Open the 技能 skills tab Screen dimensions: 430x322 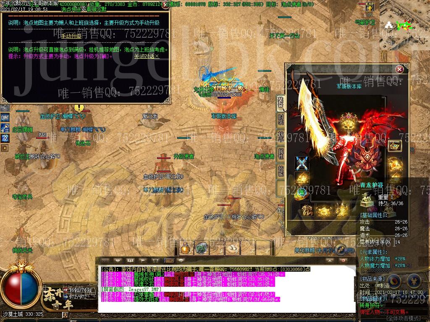281,171
